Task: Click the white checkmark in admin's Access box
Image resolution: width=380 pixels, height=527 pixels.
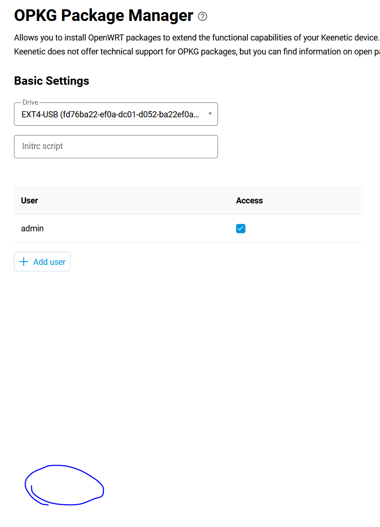Action: tap(240, 228)
